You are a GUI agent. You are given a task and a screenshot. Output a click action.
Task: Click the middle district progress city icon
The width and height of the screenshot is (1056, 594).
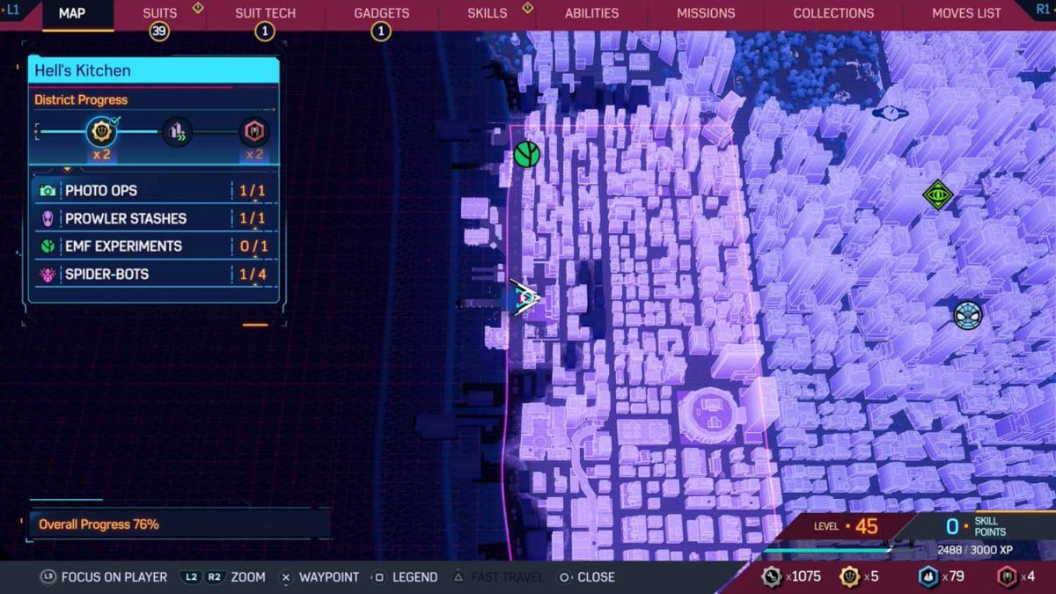pos(177,133)
